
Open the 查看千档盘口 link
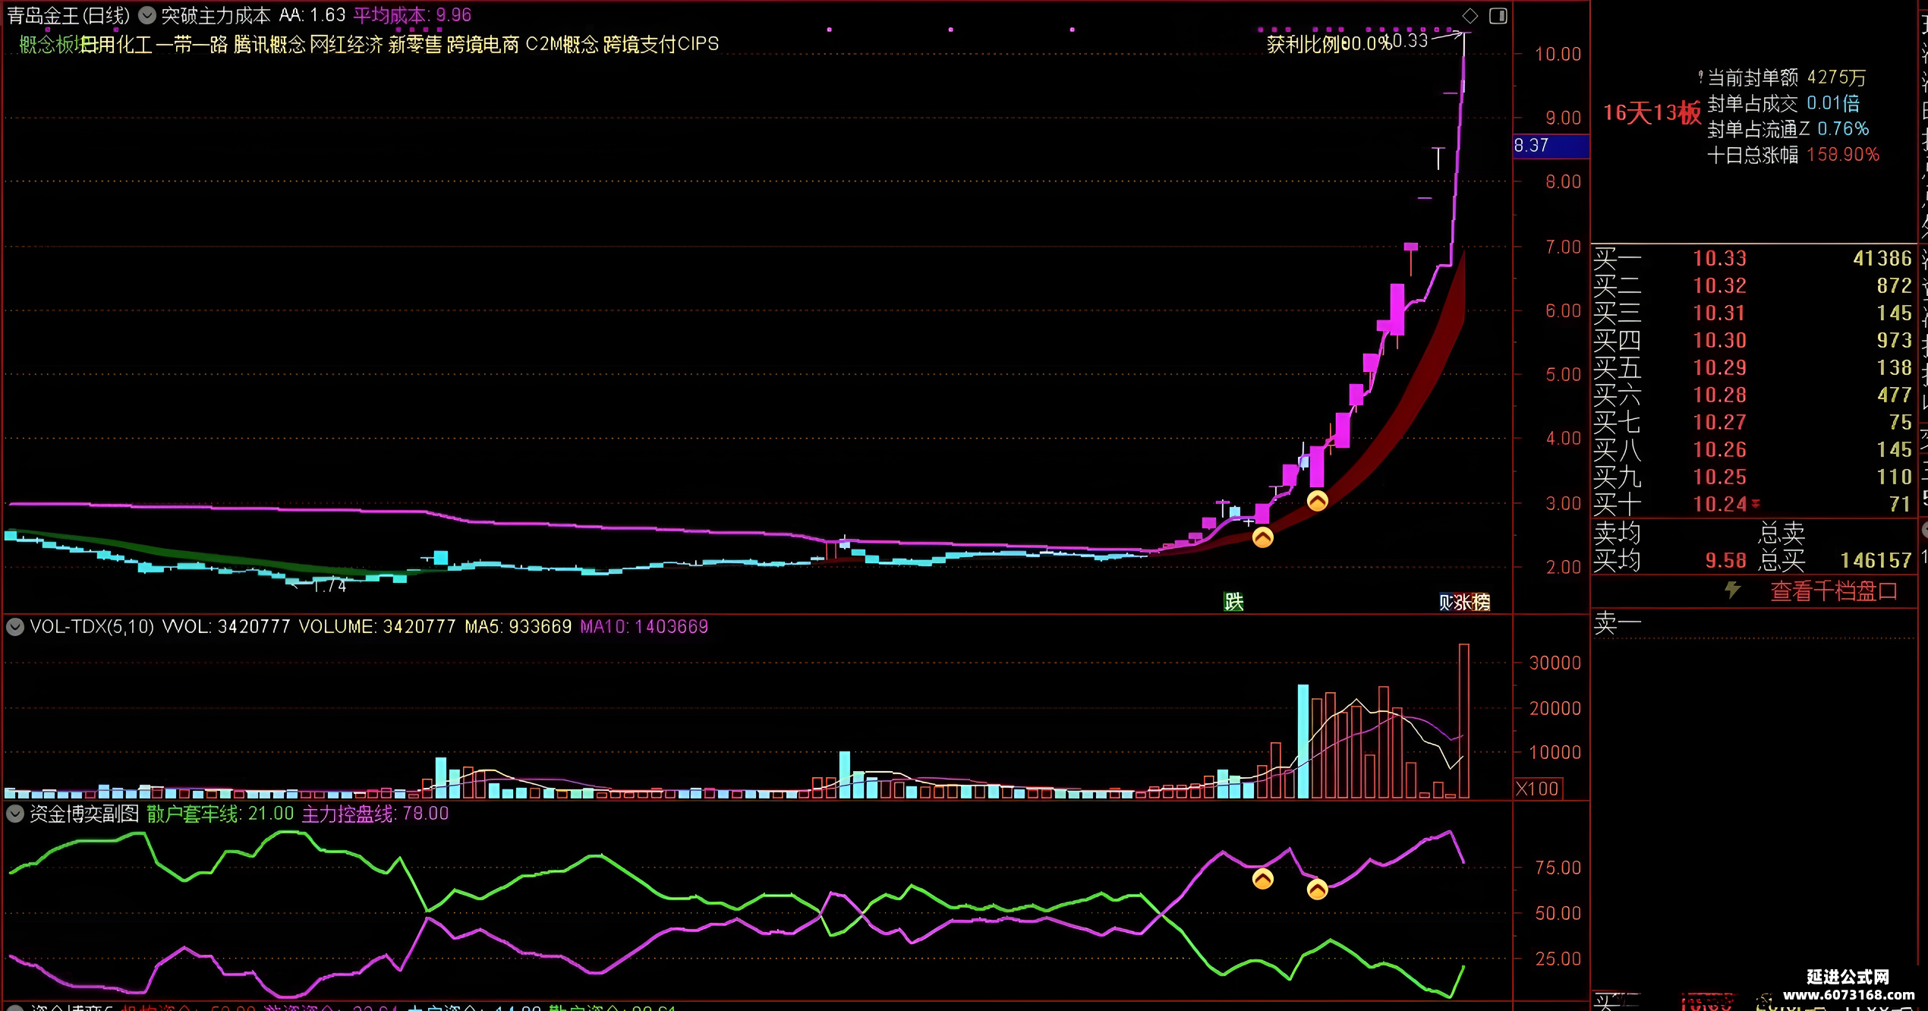click(1834, 591)
